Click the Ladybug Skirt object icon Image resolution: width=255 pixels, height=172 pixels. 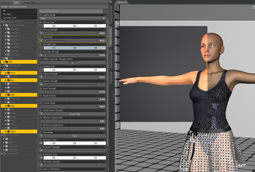click(5, 135)
